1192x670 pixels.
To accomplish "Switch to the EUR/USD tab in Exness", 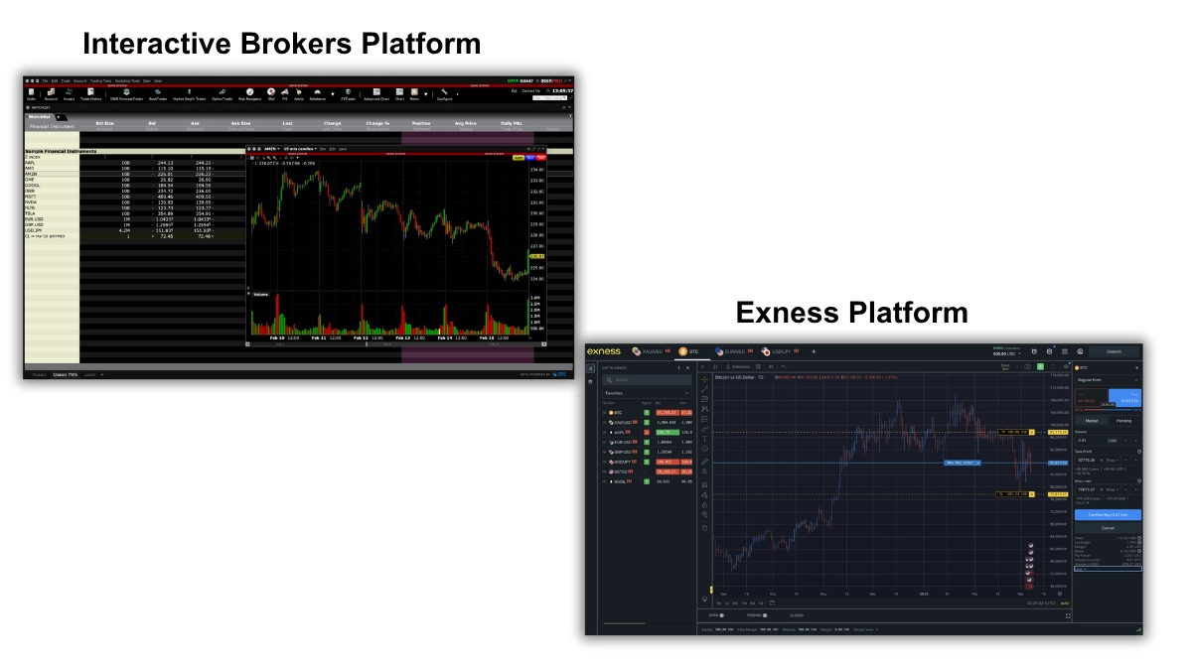I will (x=734, y=351).
